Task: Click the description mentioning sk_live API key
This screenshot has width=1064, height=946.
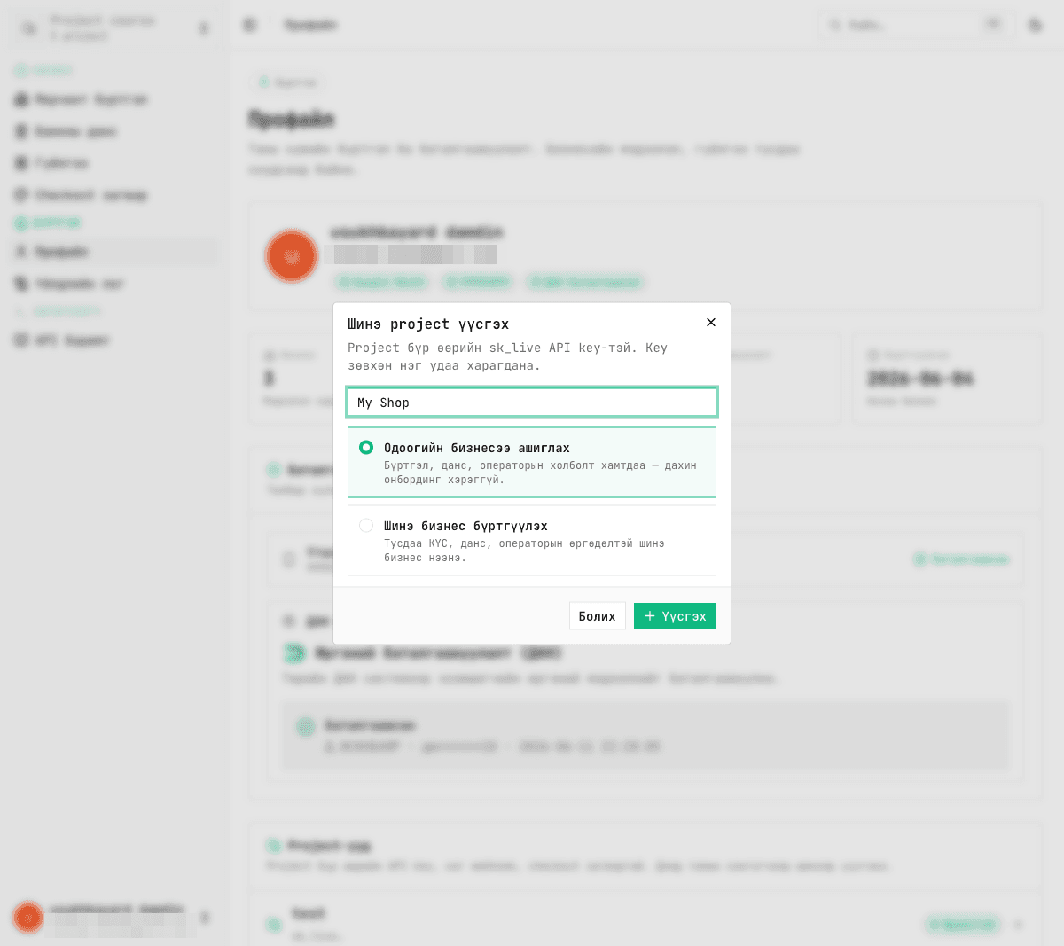Action: tap(508, 356)
